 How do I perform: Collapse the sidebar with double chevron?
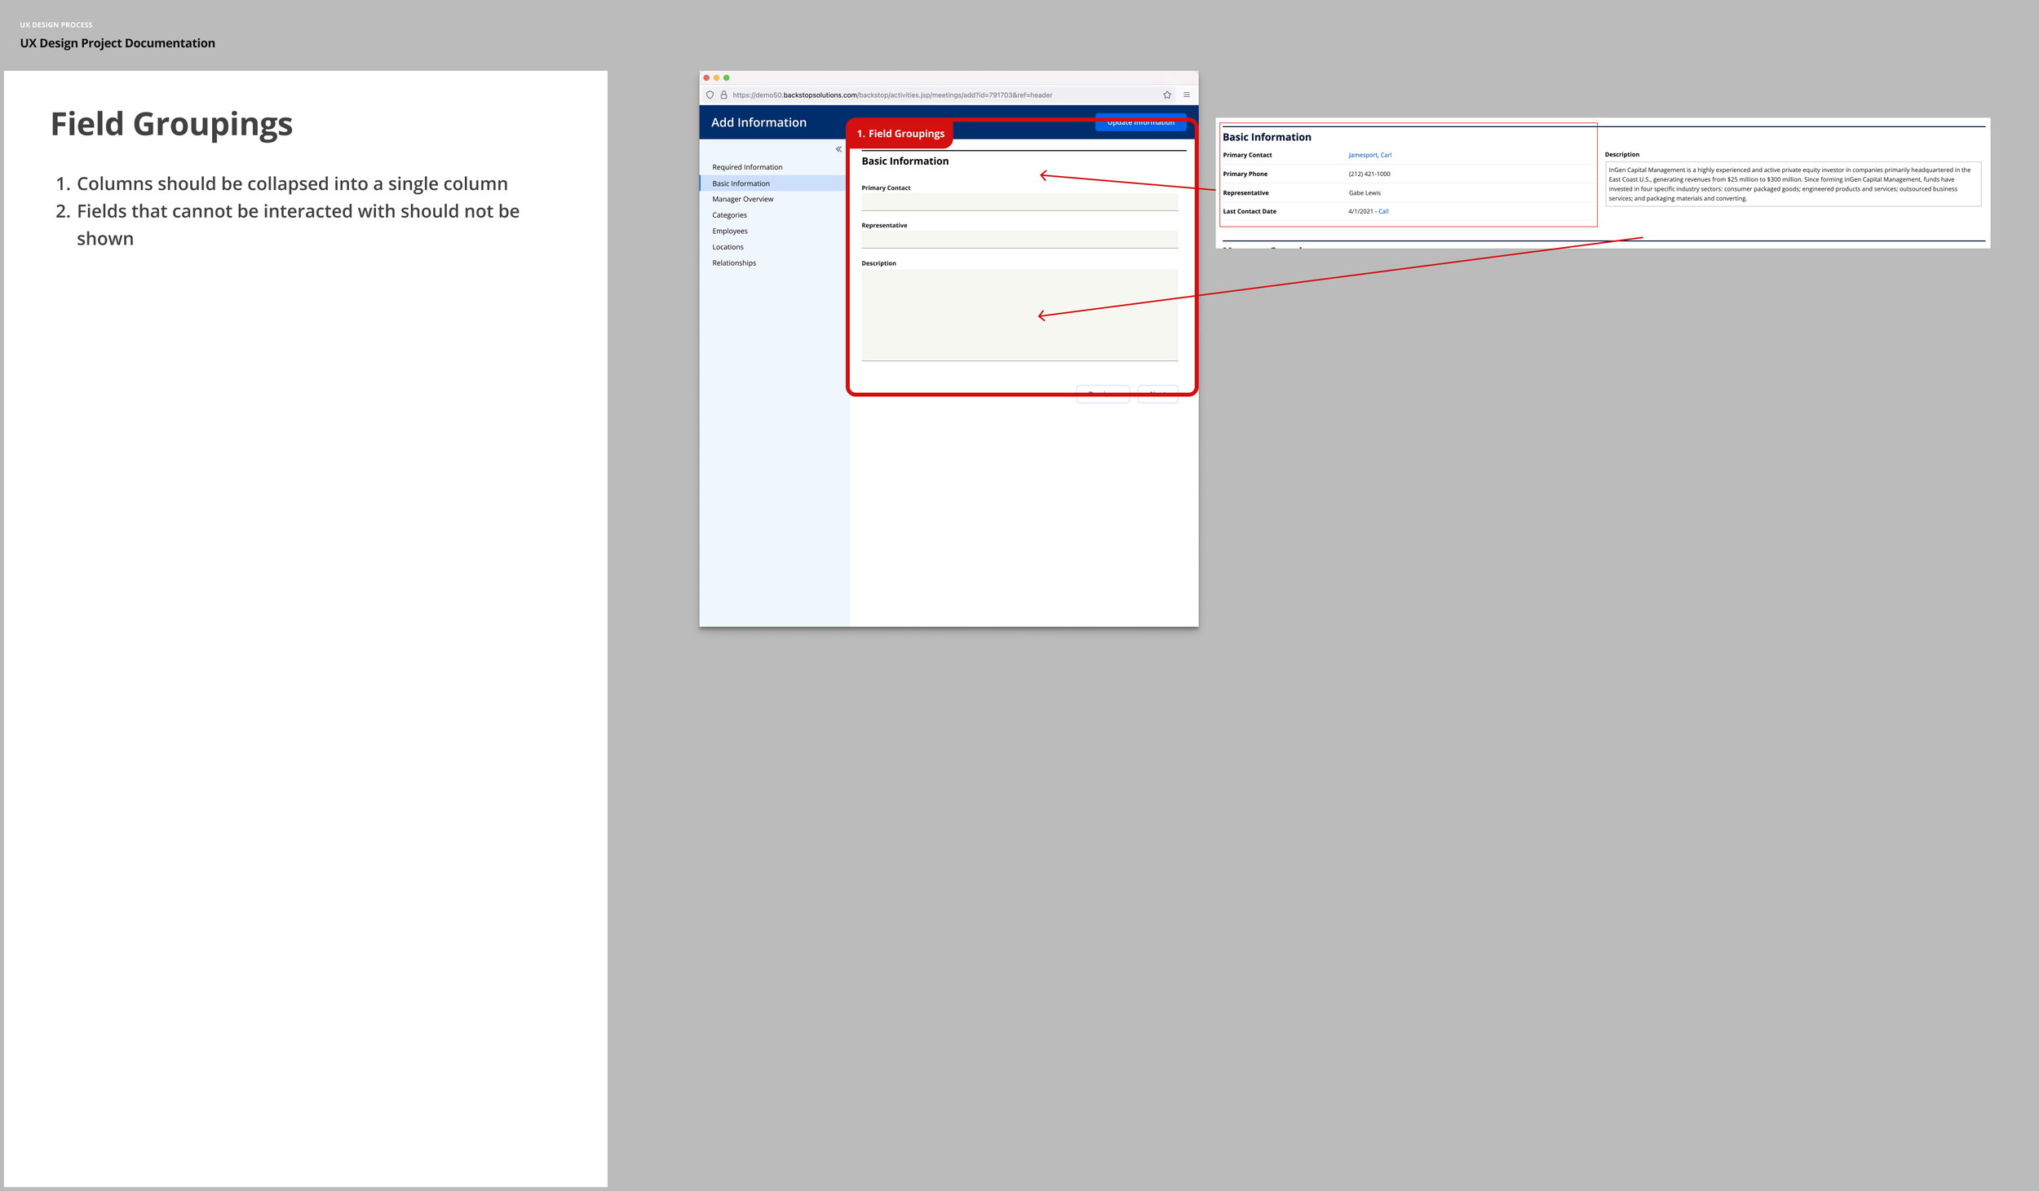pyautogui.click(x=838, y=149)
